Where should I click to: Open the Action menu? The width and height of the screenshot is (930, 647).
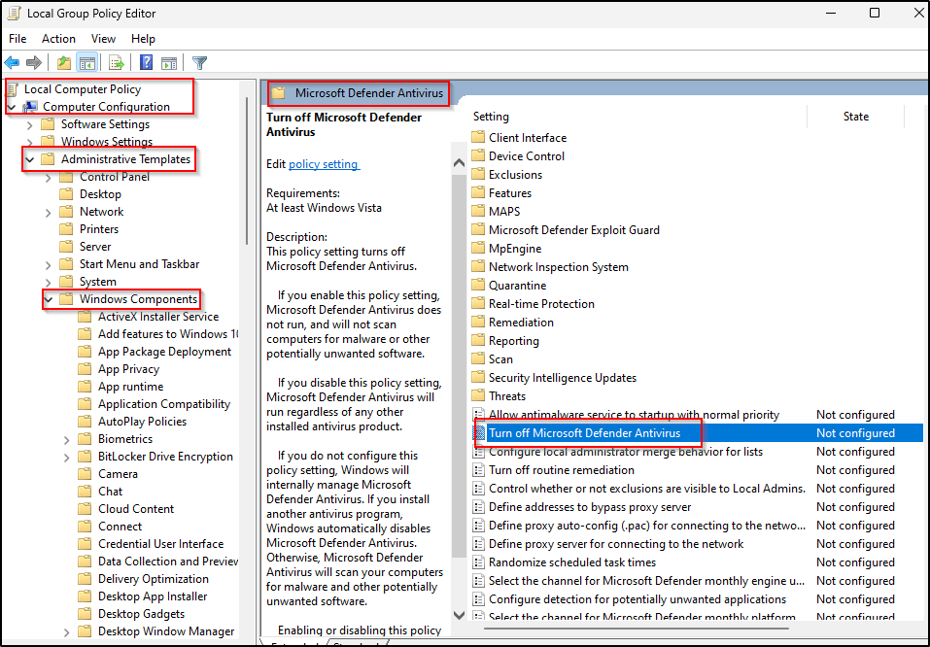click(58, 39)
